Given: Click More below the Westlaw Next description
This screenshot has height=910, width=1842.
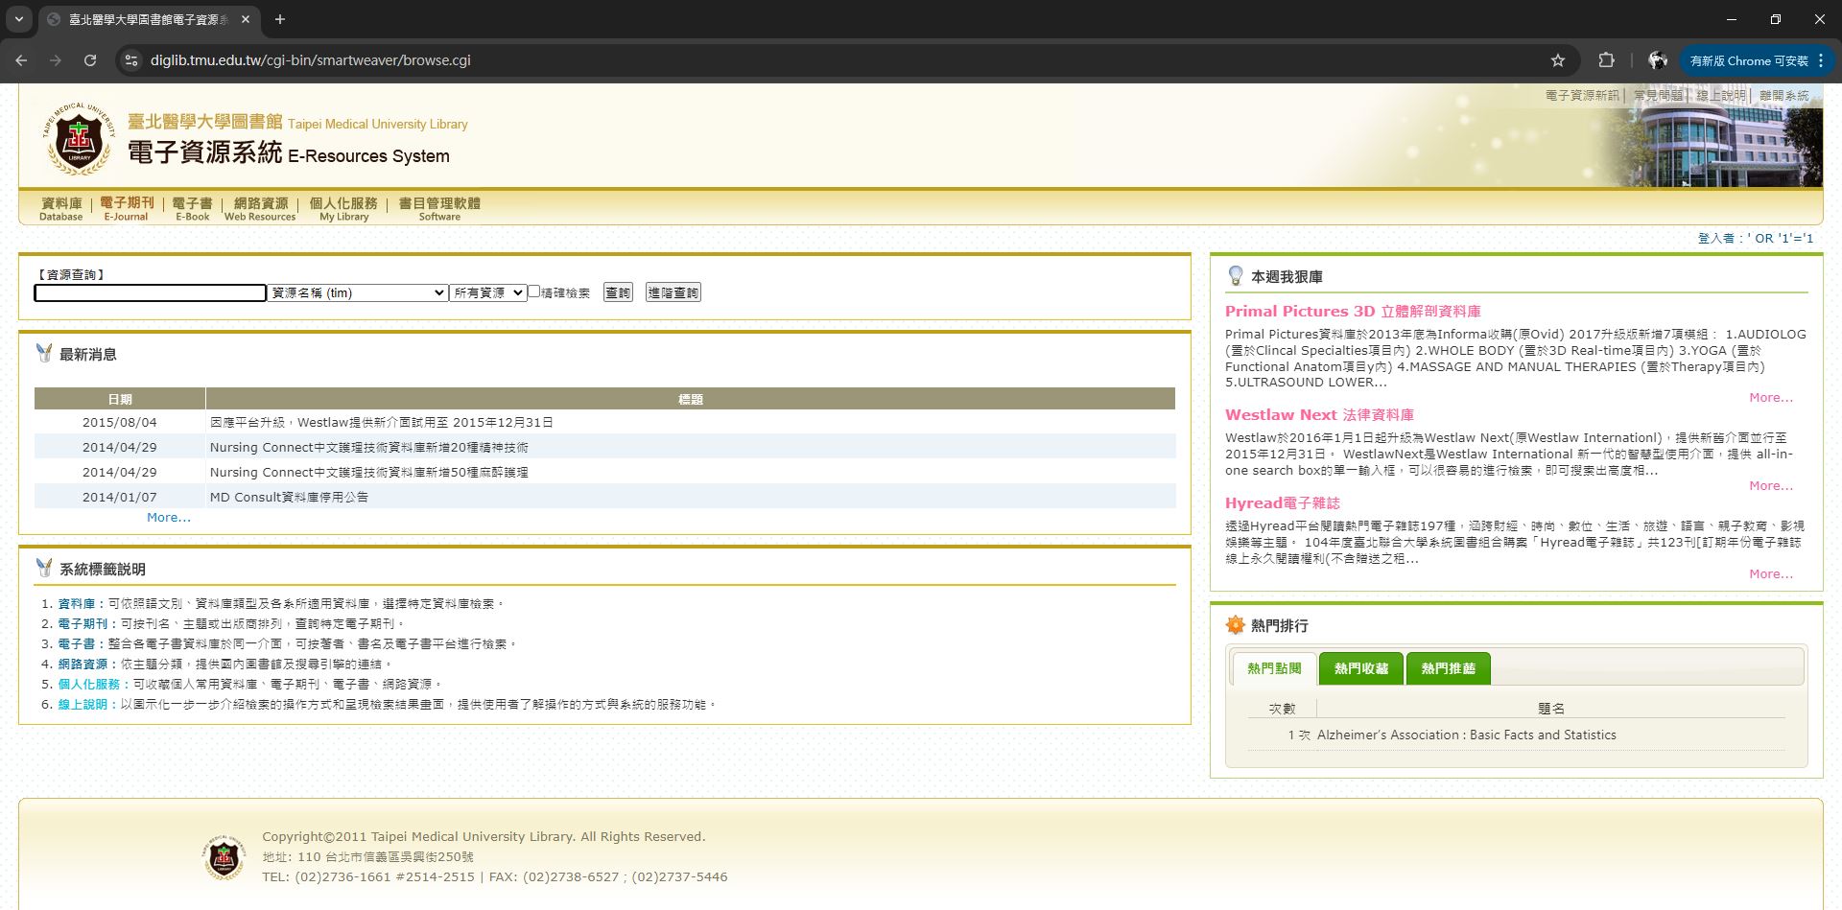Looking at the screenshot, I should coord(1771,486).
